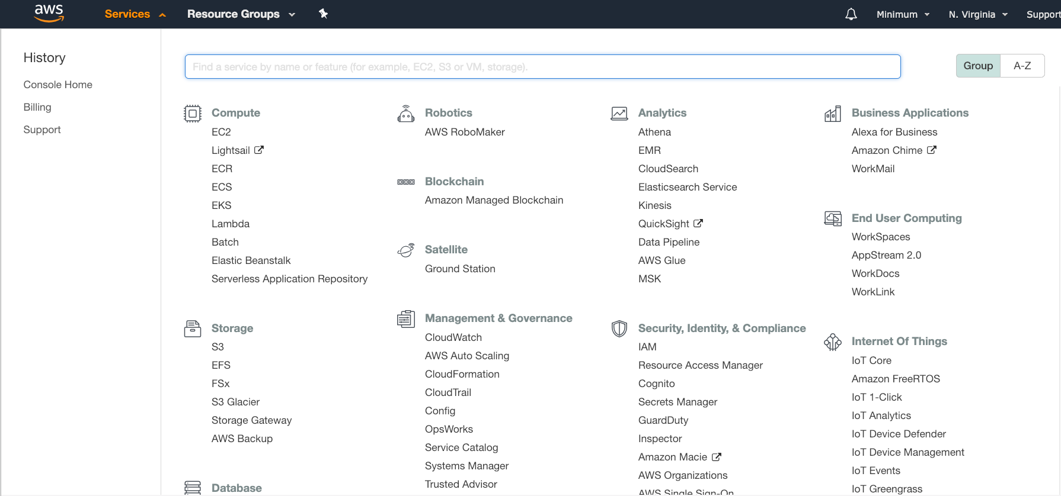Click the AWS logo
Viewport: 1061px width, 496px height.
tap(49, 13)
